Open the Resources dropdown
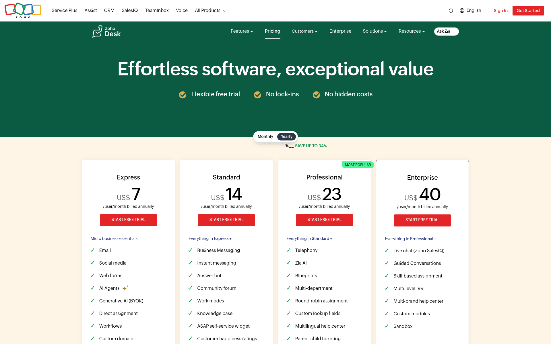 [x=412, y=31]
